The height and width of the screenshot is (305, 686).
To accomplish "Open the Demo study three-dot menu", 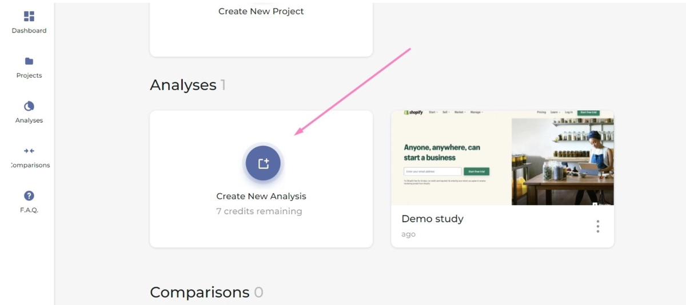I will click(x=598, y=226).
